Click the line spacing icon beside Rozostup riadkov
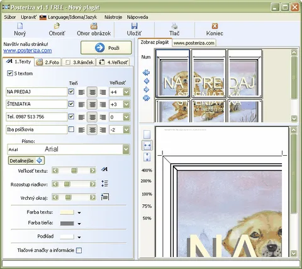 (x=104, y=184)
